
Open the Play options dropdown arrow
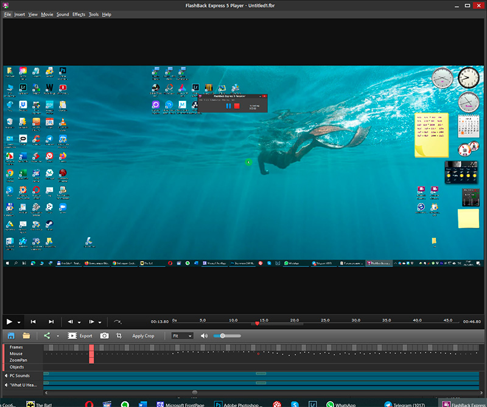19,322
